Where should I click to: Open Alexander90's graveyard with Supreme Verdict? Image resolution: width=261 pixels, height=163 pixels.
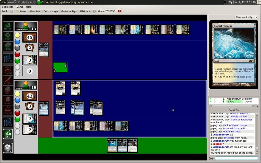[x=30, y=60]
